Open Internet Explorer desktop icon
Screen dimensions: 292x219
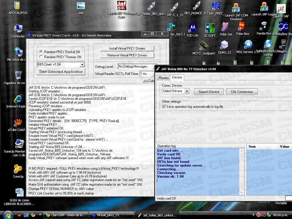pos(18,99)
